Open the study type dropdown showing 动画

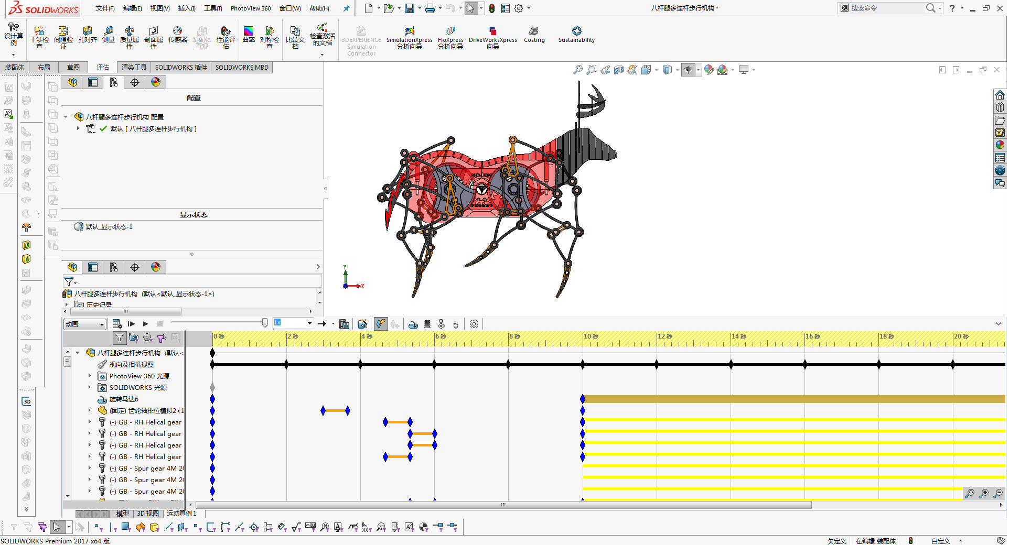coord(85,324)
